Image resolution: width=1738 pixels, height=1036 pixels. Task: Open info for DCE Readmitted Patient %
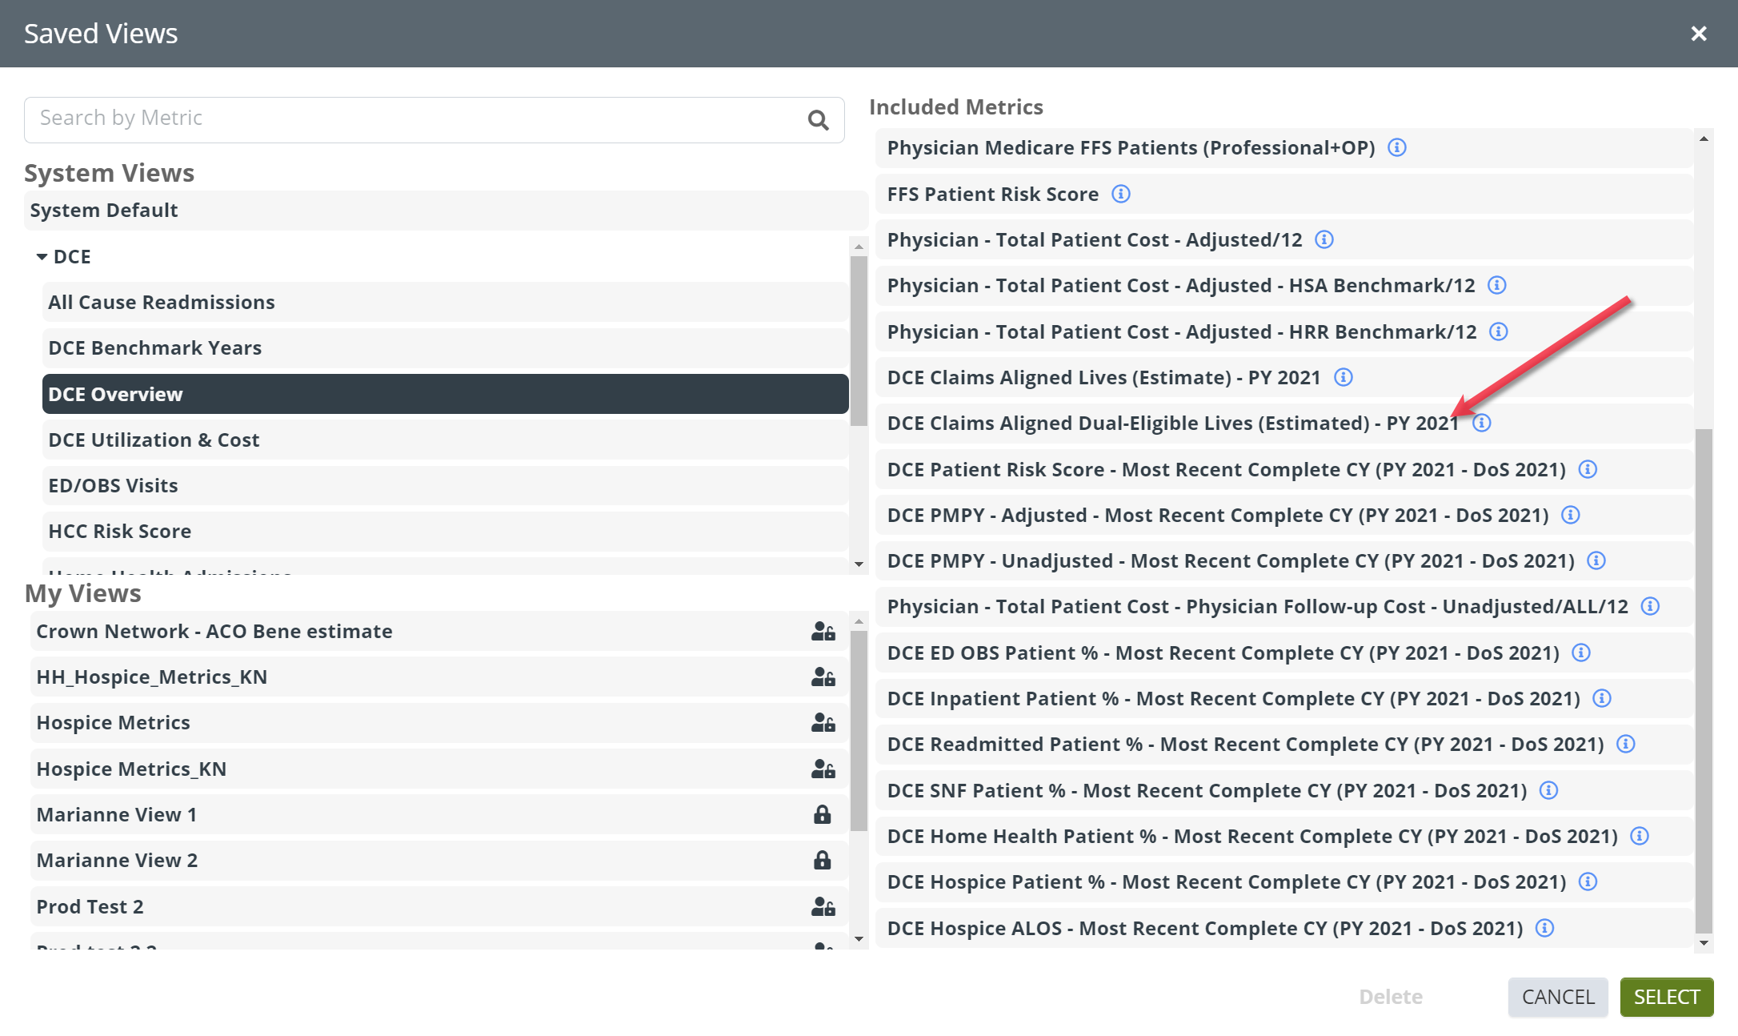pyautogui.click(x=1626, y=744)
